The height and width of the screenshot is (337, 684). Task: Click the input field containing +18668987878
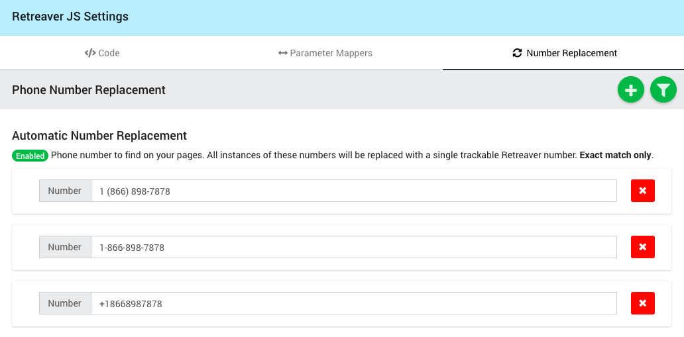(354, 303)
